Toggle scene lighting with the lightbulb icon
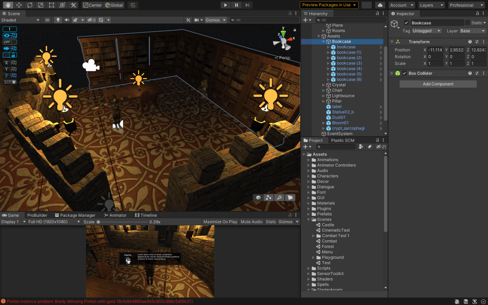The image size is (488, 305). tap(58, 20)
